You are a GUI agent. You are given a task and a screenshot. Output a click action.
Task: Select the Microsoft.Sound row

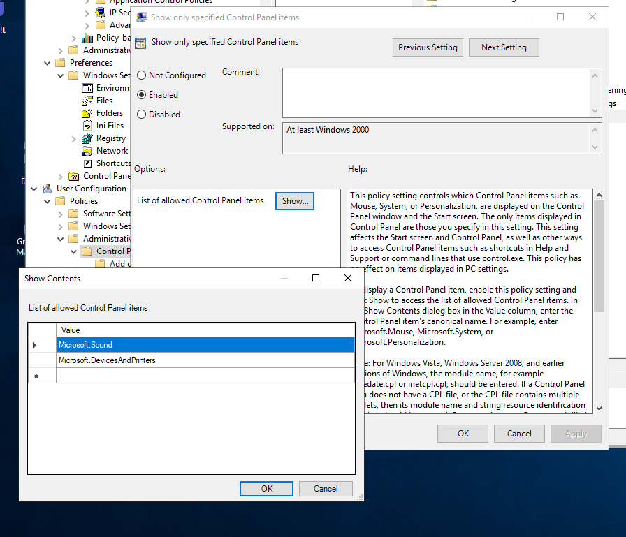[x=205, y=345]
